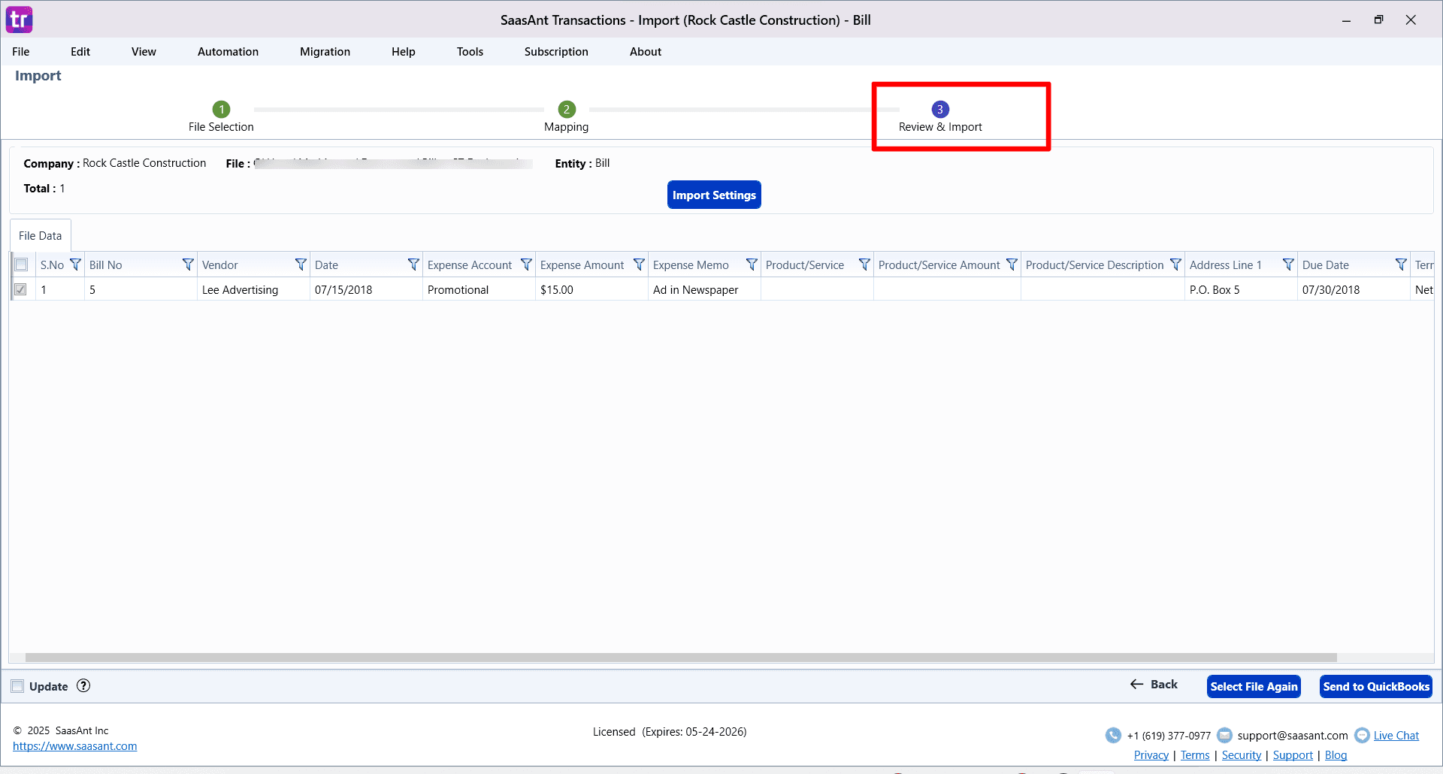Click the 07/30/2018 due date cell
This screenshot has height=774, width=1443.
tap(1354, 289)
